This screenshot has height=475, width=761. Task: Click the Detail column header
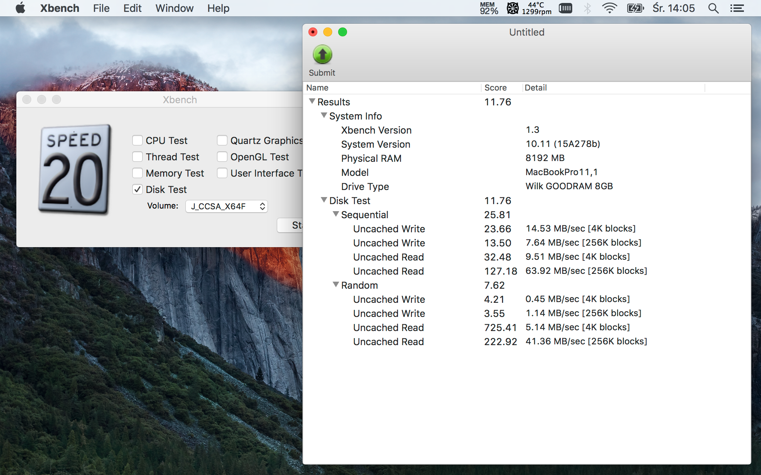[x=613, y=88]
